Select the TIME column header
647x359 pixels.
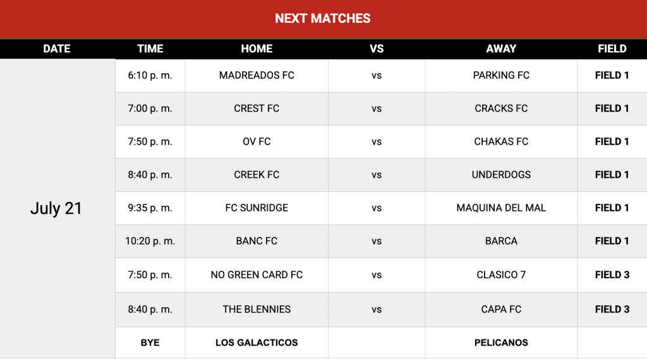(x=150, y=49)
